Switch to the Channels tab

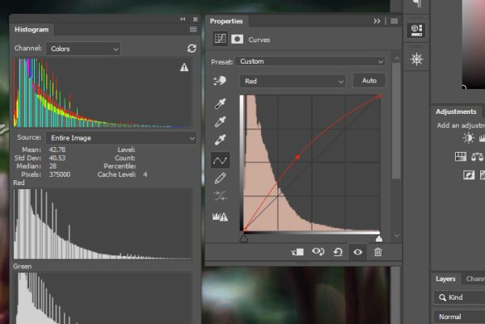(x=475, y=279)
